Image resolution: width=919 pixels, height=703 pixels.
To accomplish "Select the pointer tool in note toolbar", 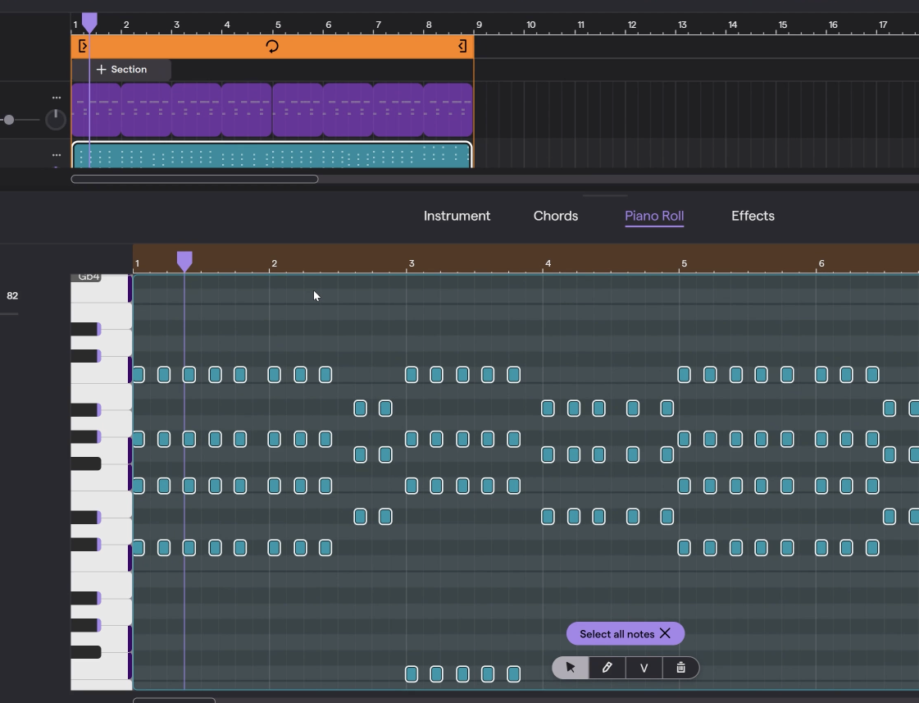I will (x=571, y=668).
